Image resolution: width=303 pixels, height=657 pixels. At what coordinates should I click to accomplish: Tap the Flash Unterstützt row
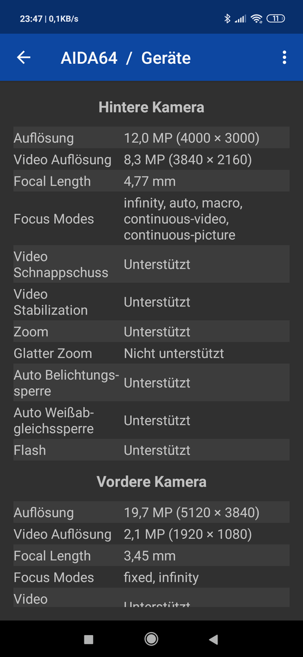(x=152, y=450)
